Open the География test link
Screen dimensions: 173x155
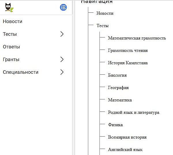(x=118, y=88)
